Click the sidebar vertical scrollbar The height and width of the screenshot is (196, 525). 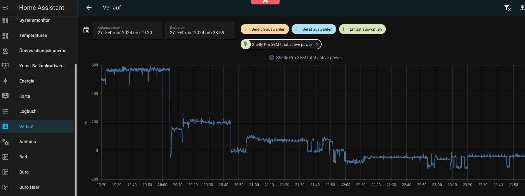[76, 130]
